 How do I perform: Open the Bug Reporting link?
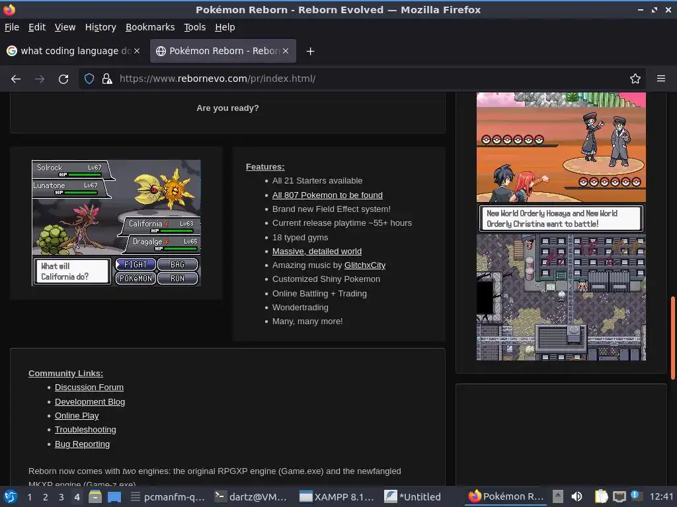(x=82, y=444)
